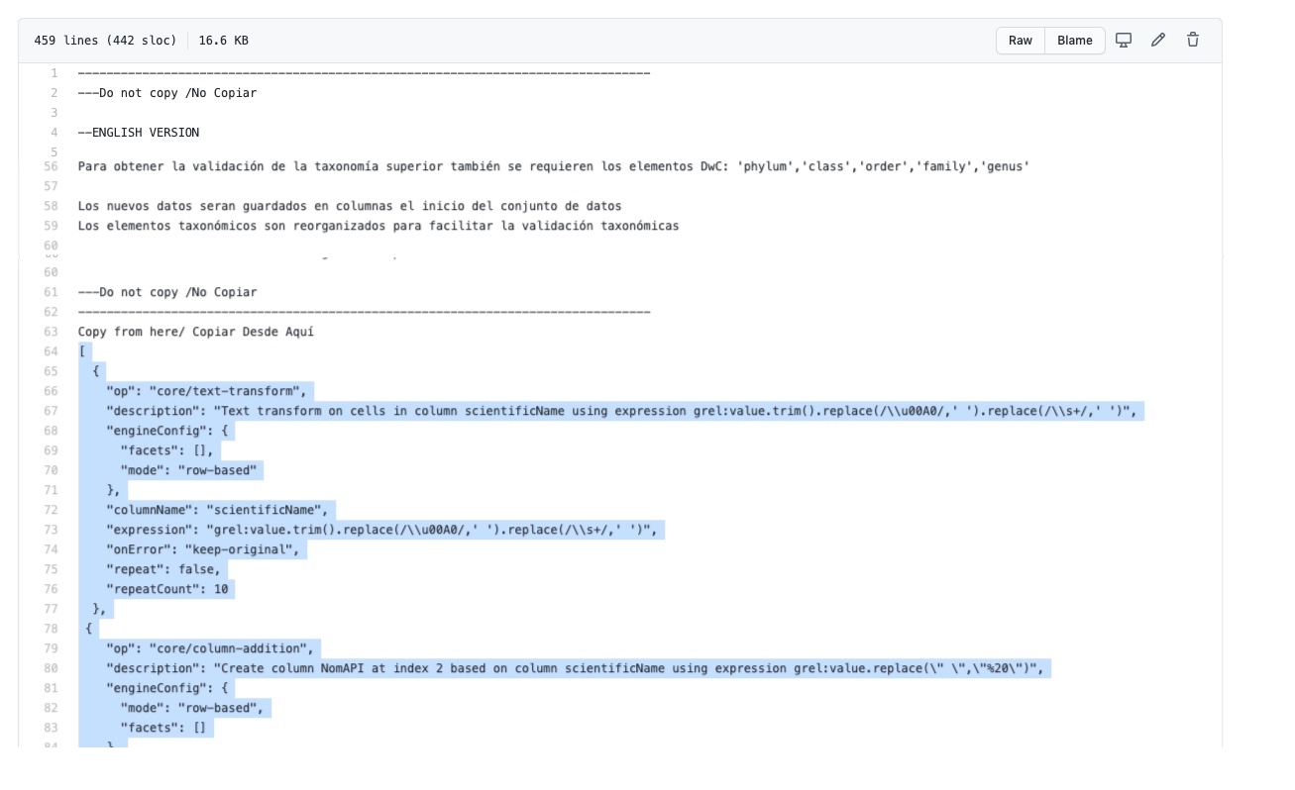Click the trash delete file icon

1193,41
